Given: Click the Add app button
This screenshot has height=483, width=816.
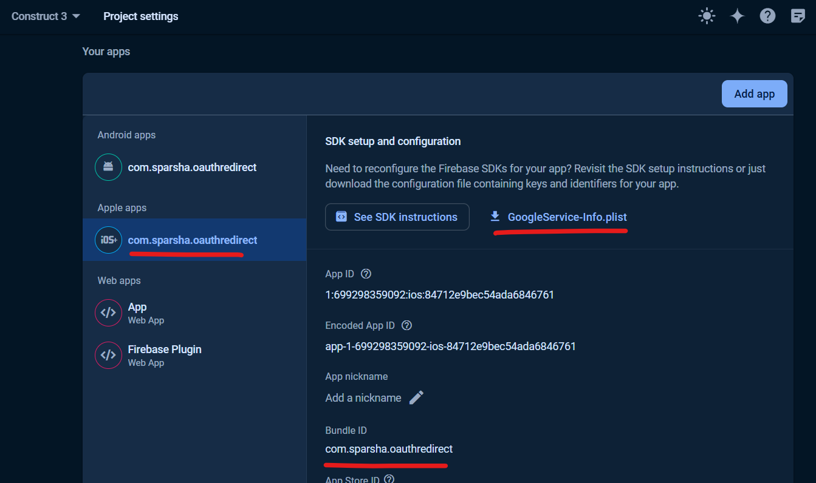Looking at the screenshot, I should [754, 93].
